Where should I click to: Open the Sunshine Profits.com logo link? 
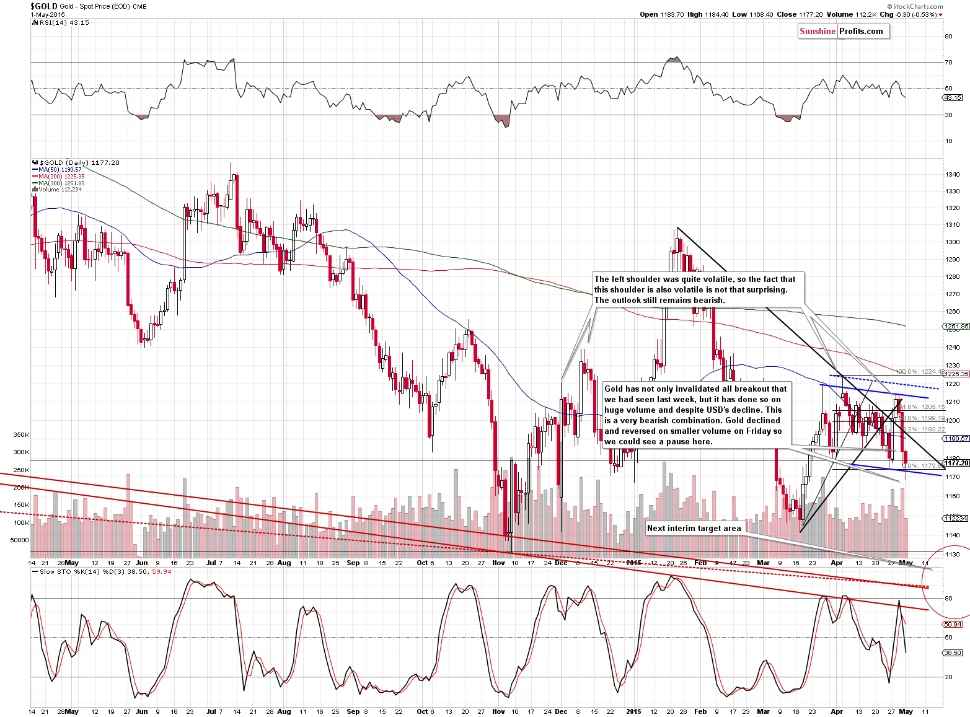844,32
